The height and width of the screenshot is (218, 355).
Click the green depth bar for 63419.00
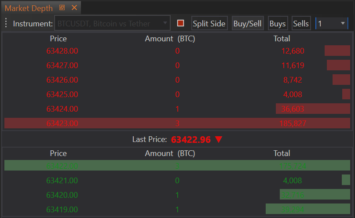coord(307,209)
